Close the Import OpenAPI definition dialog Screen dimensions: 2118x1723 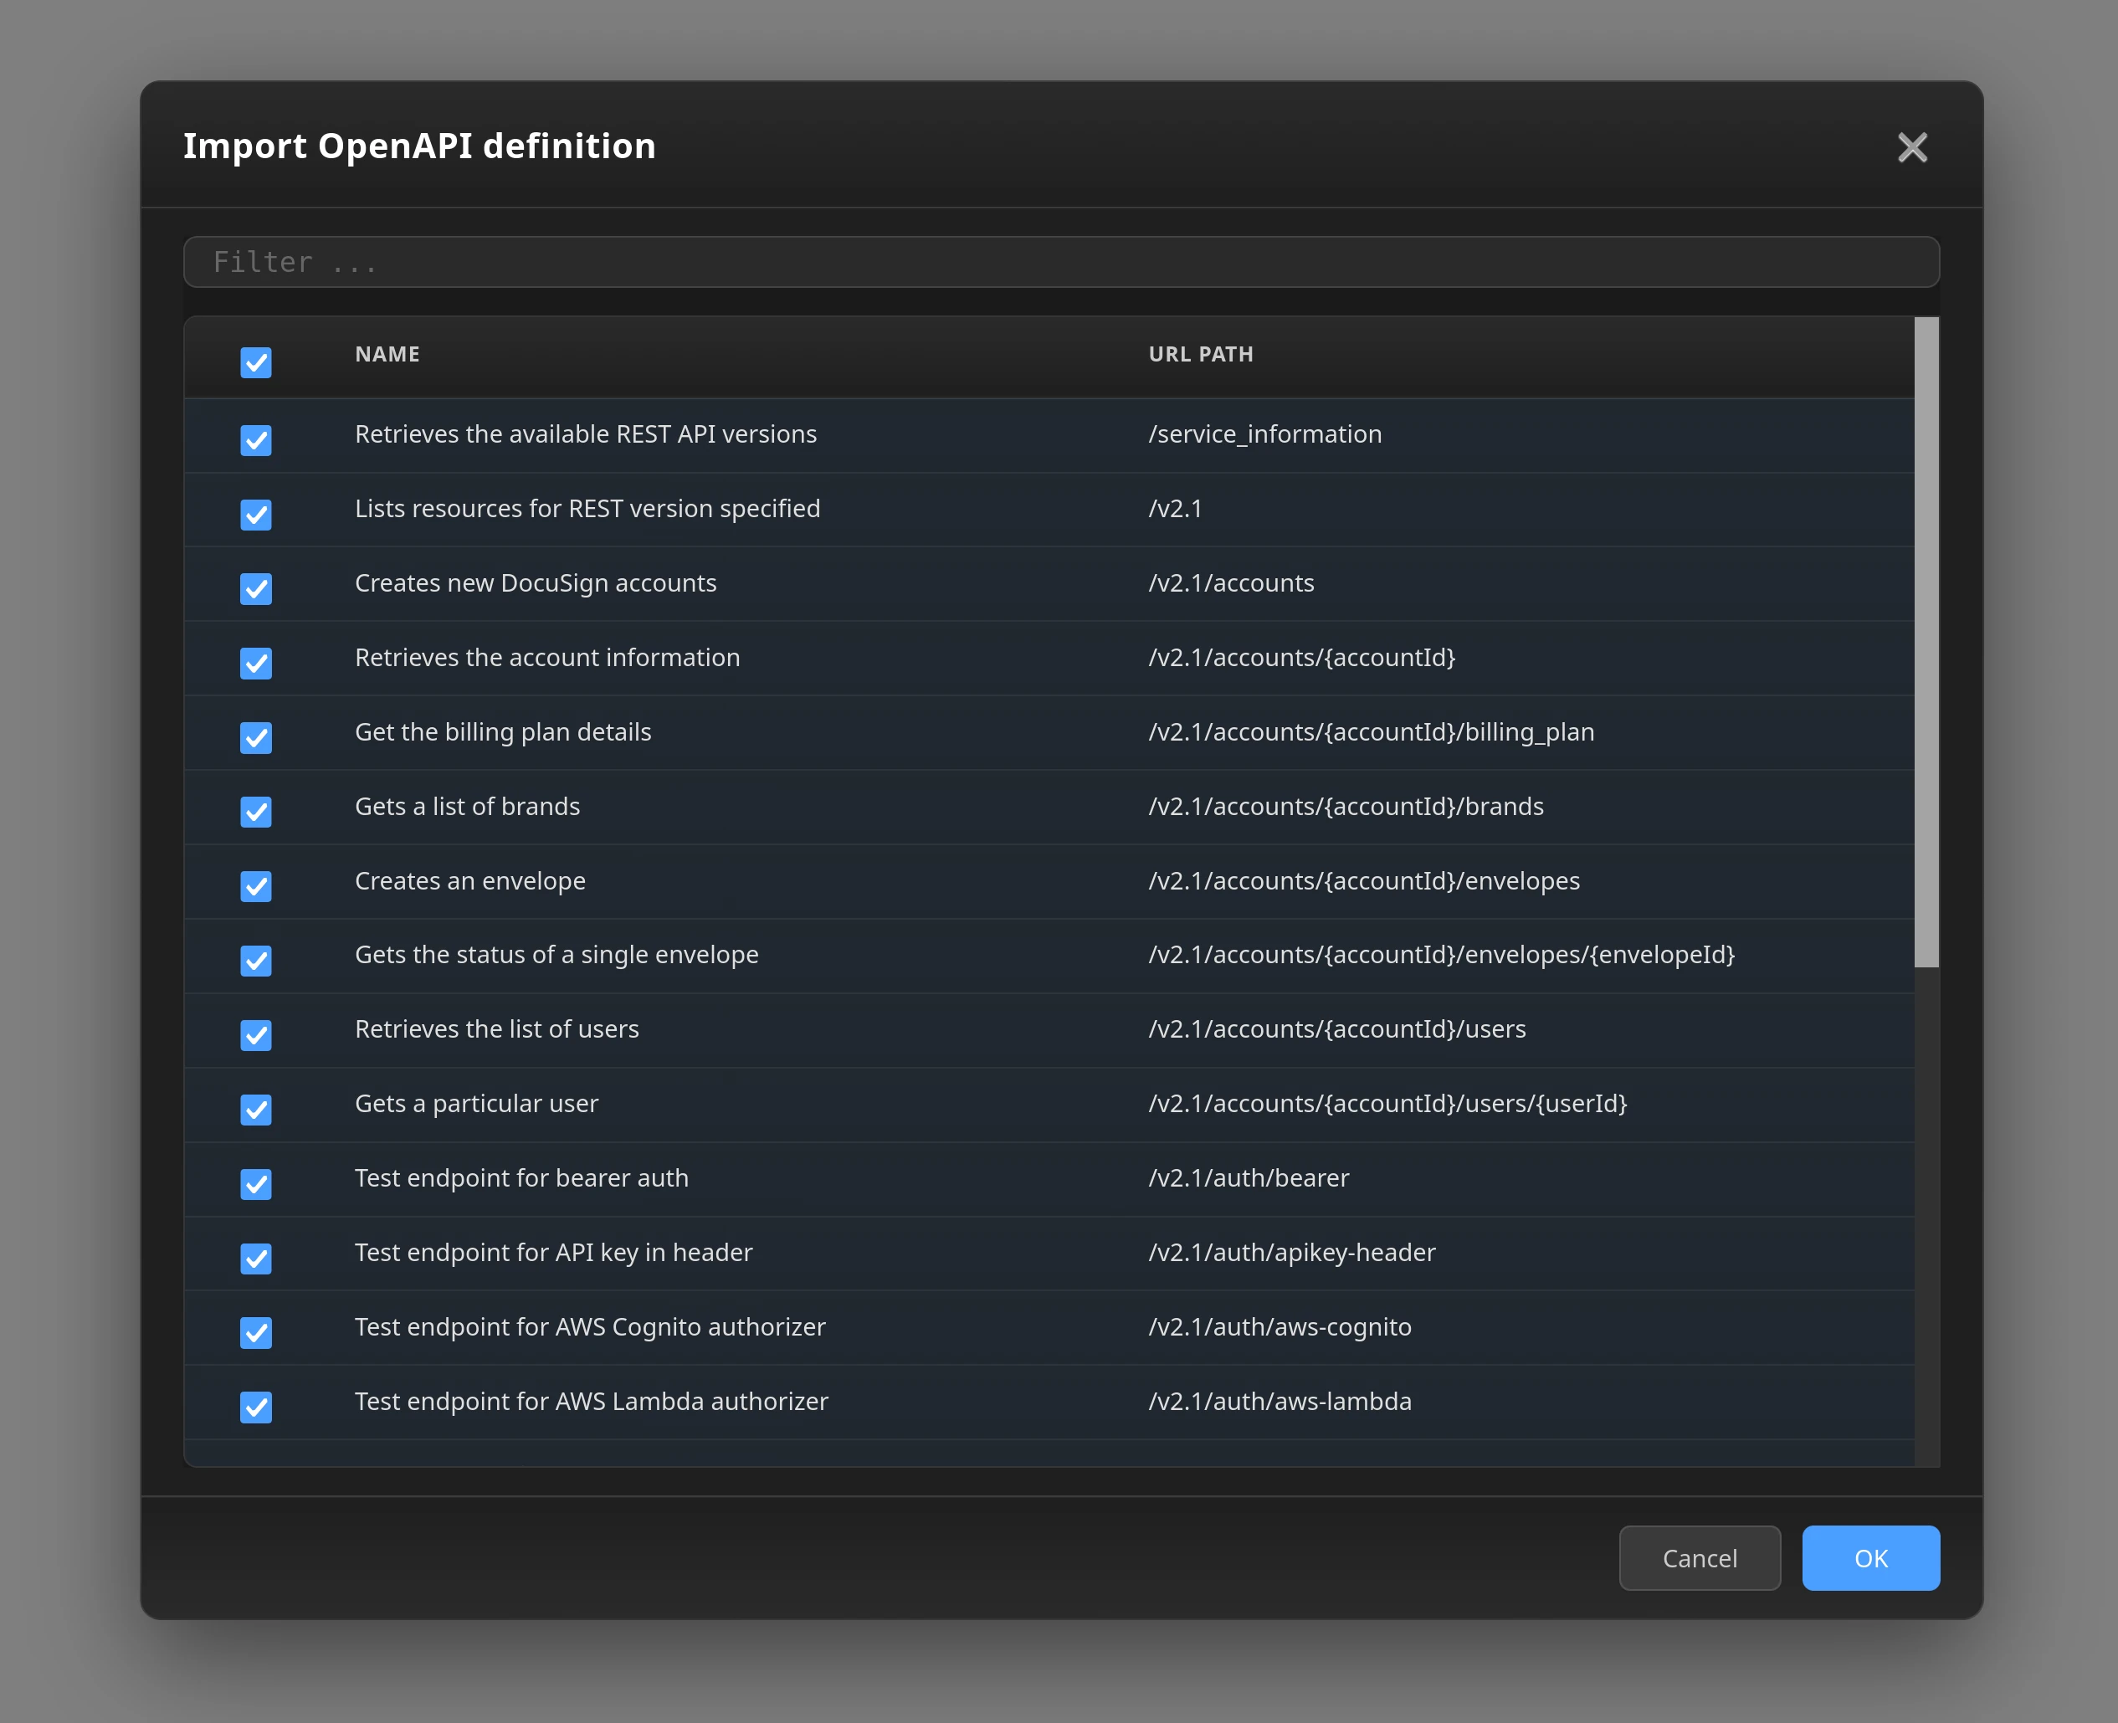1911,147
